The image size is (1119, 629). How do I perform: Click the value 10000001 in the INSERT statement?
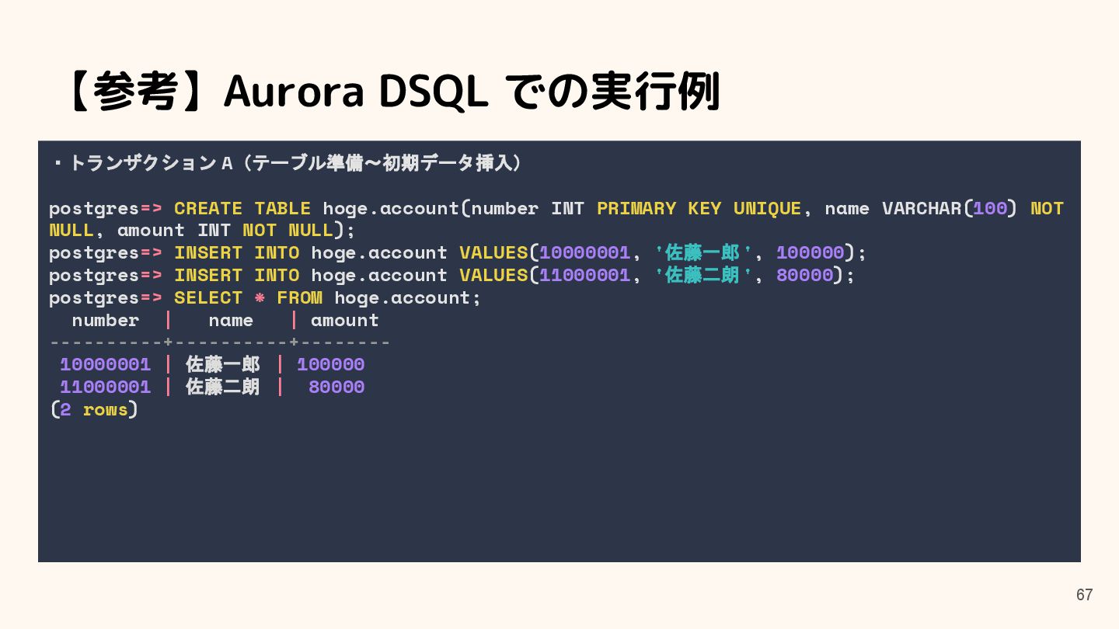584,252
